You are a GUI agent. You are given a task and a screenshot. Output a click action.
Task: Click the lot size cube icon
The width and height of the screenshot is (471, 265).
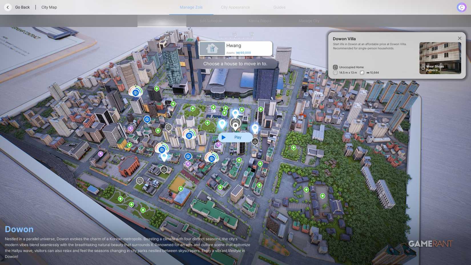coord(335,73)
